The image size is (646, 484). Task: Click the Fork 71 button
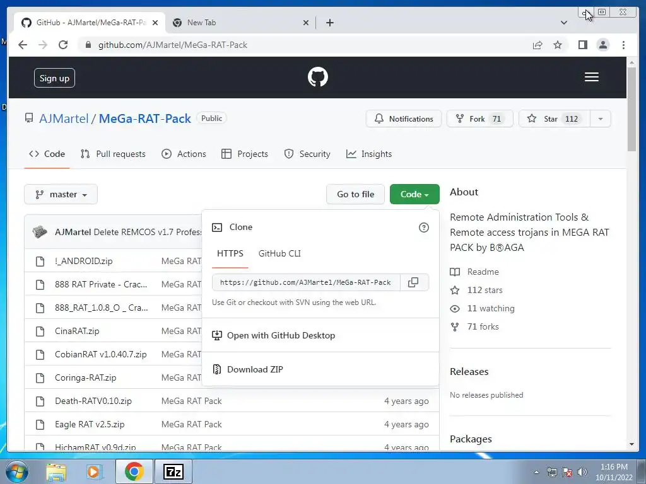click(x=480, y=119)
